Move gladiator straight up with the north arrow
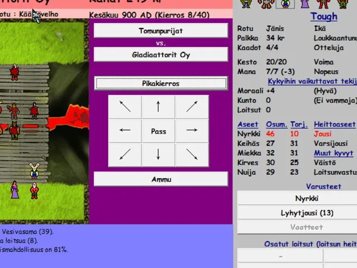Viewport: 357px width, 268px height. (x=158, y=107)
